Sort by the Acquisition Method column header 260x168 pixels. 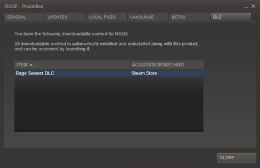(166, 65)
